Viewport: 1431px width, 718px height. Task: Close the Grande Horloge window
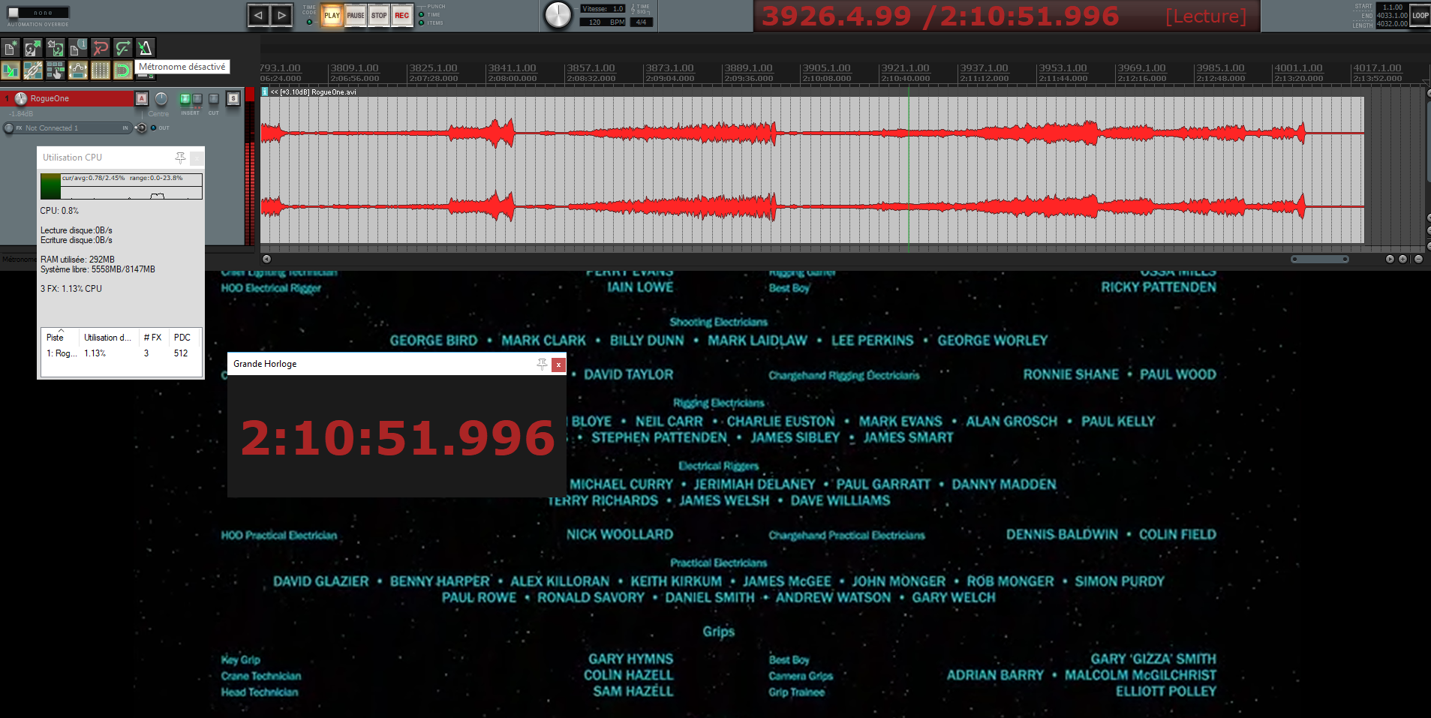pyautogui.click(x=558, y=365)
